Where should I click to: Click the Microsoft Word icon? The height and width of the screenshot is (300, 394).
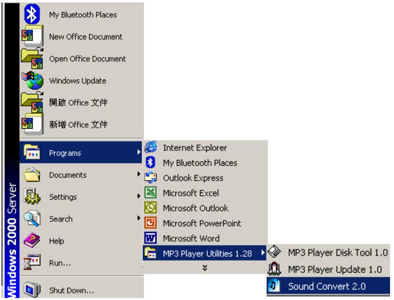click(151, 238)
